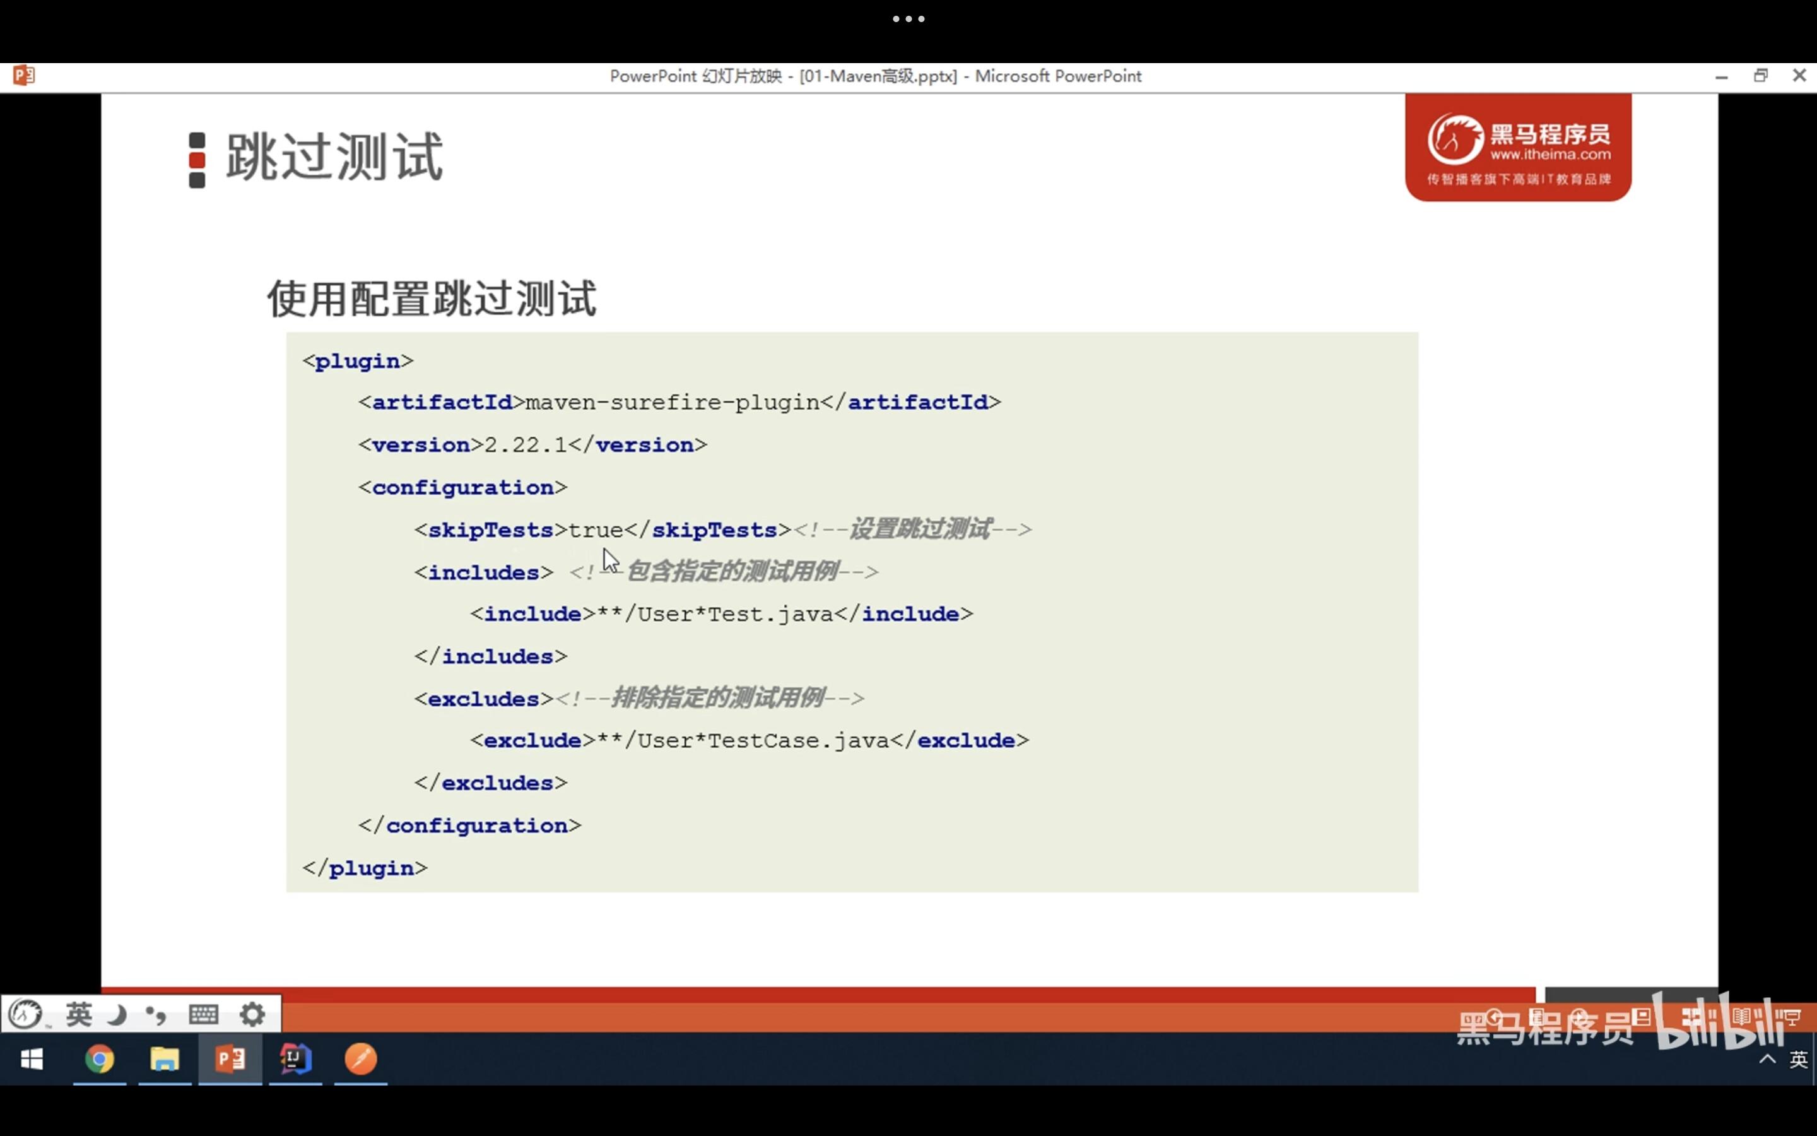Viewport: 1817px width, 1136px height.
Task: Click the closing </plugin> tag
Action: [x=365, y=868]
